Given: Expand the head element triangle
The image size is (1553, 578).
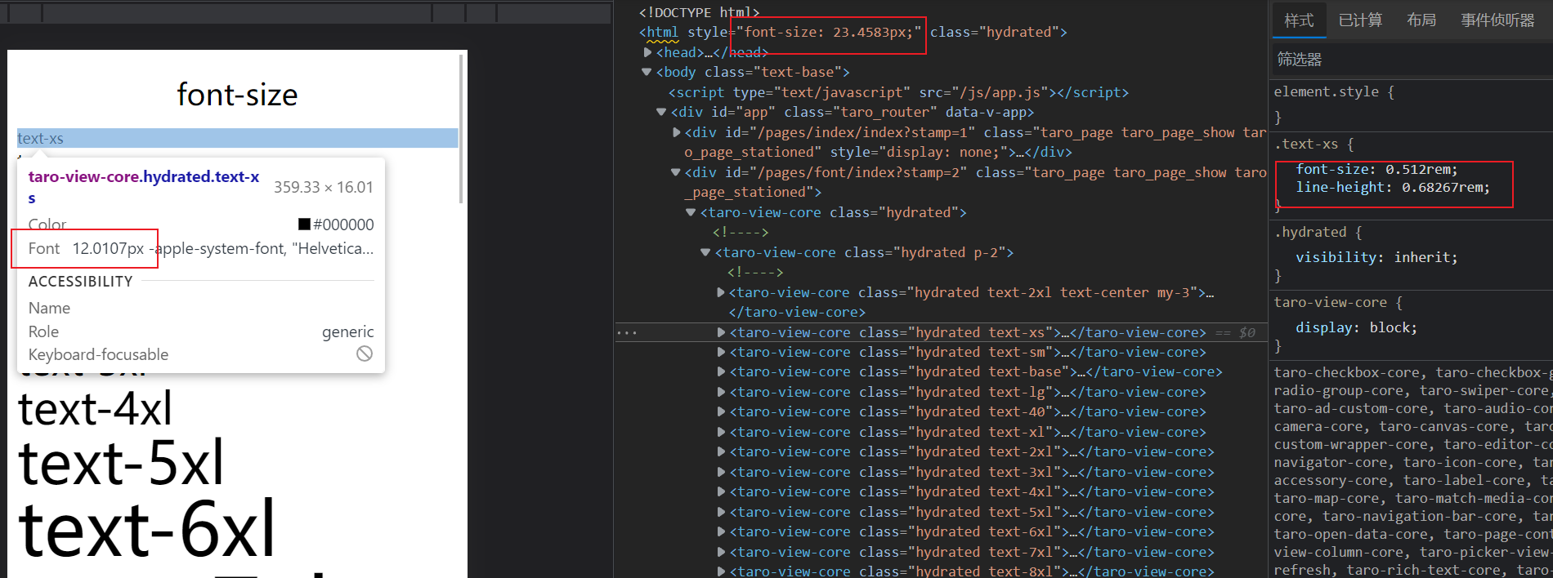Looking at the screenshot, I should (x=647, y=52).
